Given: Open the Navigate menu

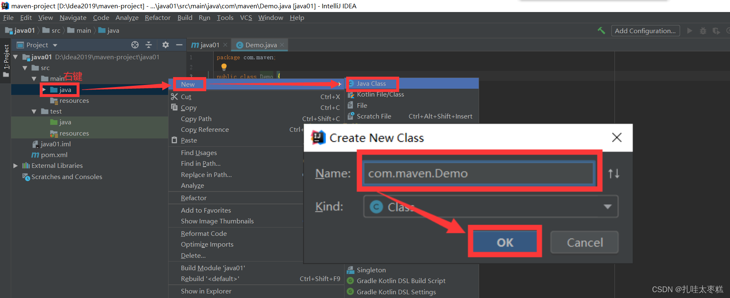Looking at the screenshot, I should (73, 17).
